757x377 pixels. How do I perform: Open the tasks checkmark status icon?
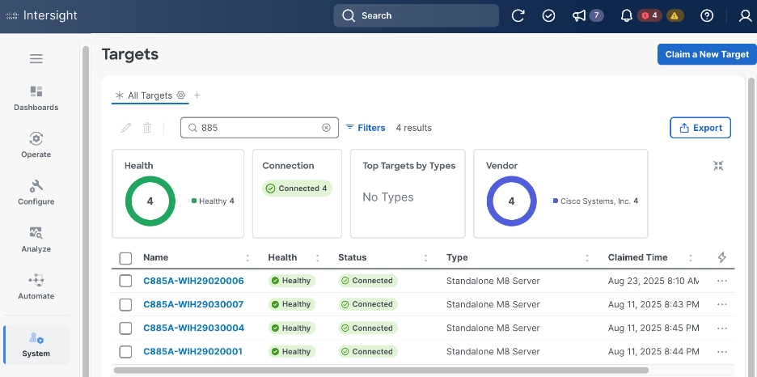(x=548, y=15)
